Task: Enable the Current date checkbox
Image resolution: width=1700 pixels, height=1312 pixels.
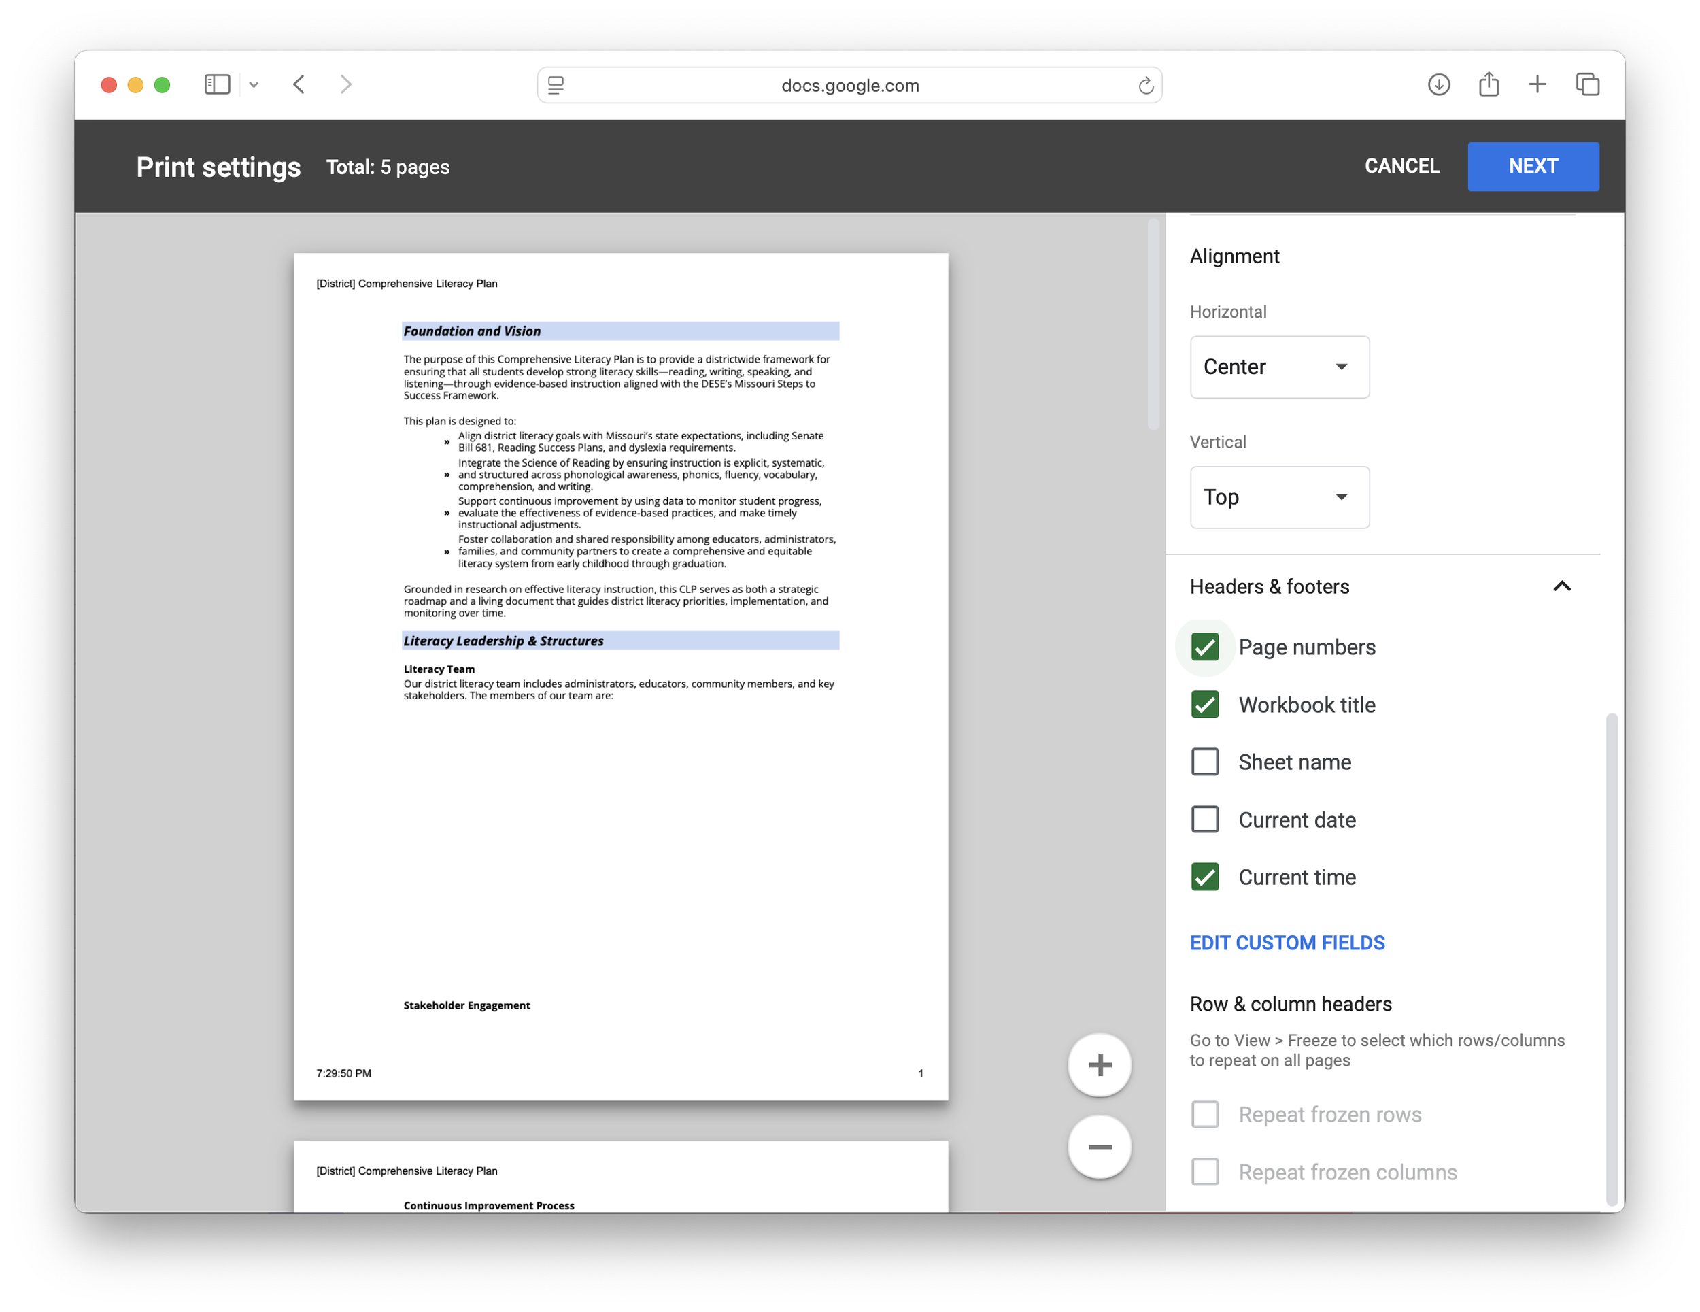Action: click(x=1205, y=819)
